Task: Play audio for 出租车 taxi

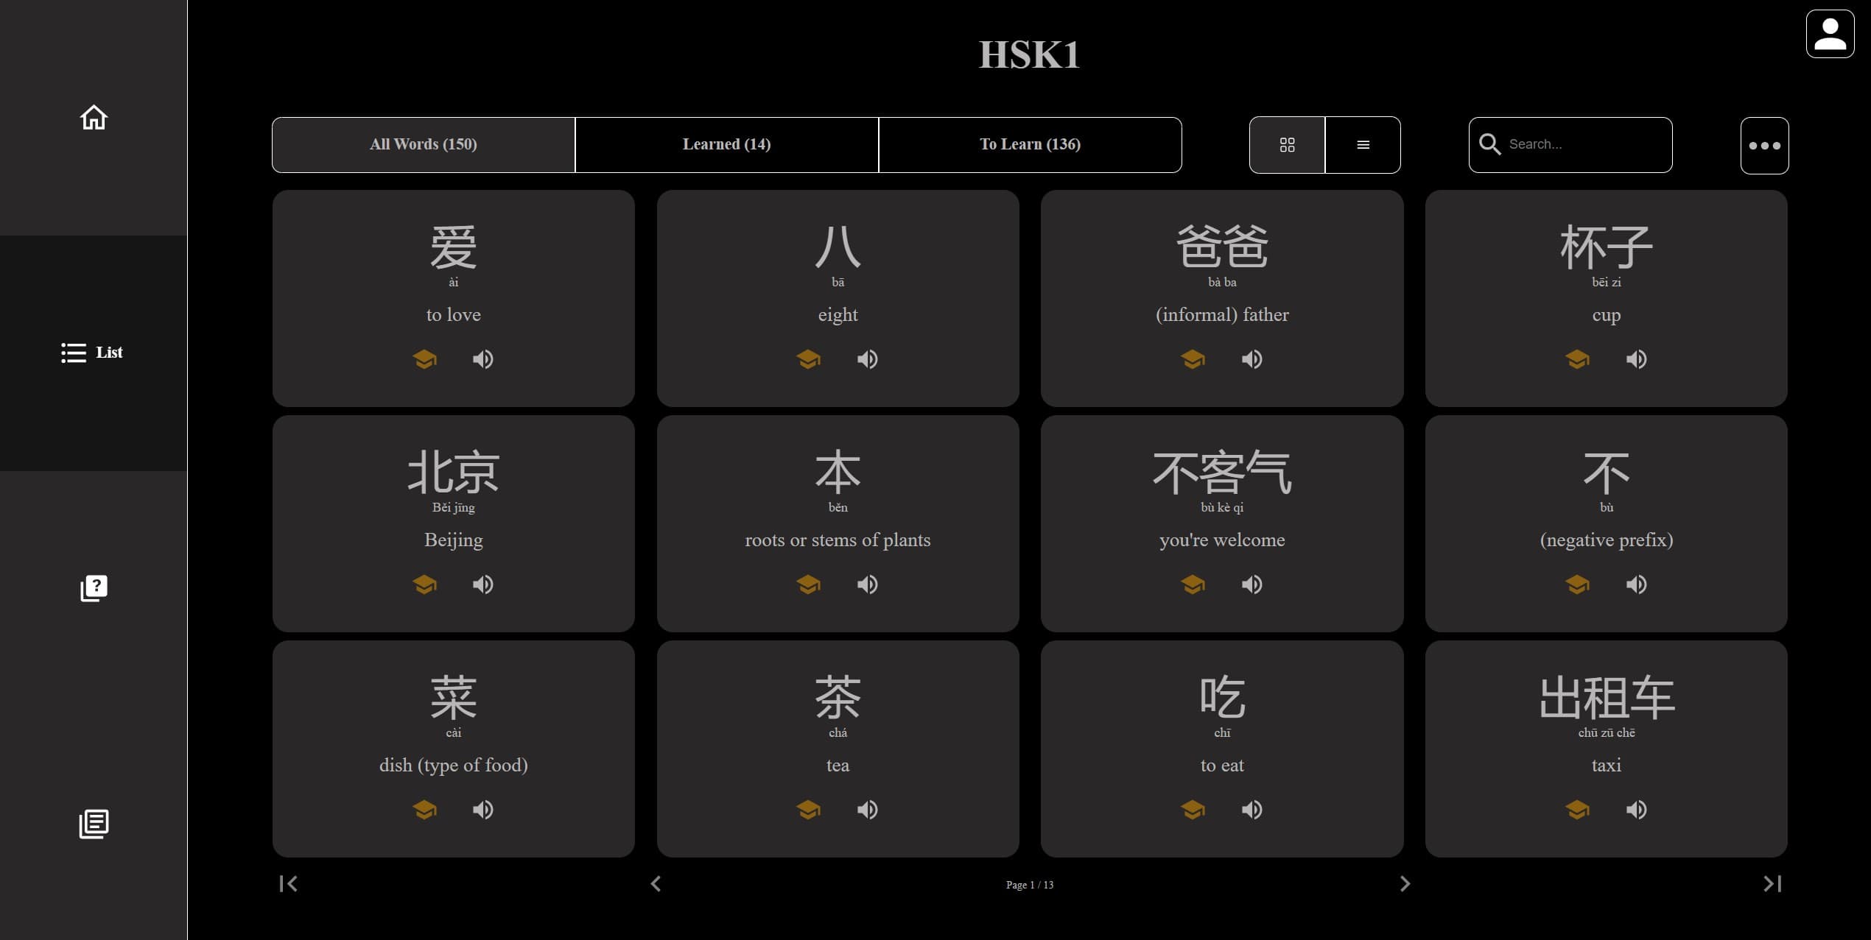Action: tap(1636, 810)
